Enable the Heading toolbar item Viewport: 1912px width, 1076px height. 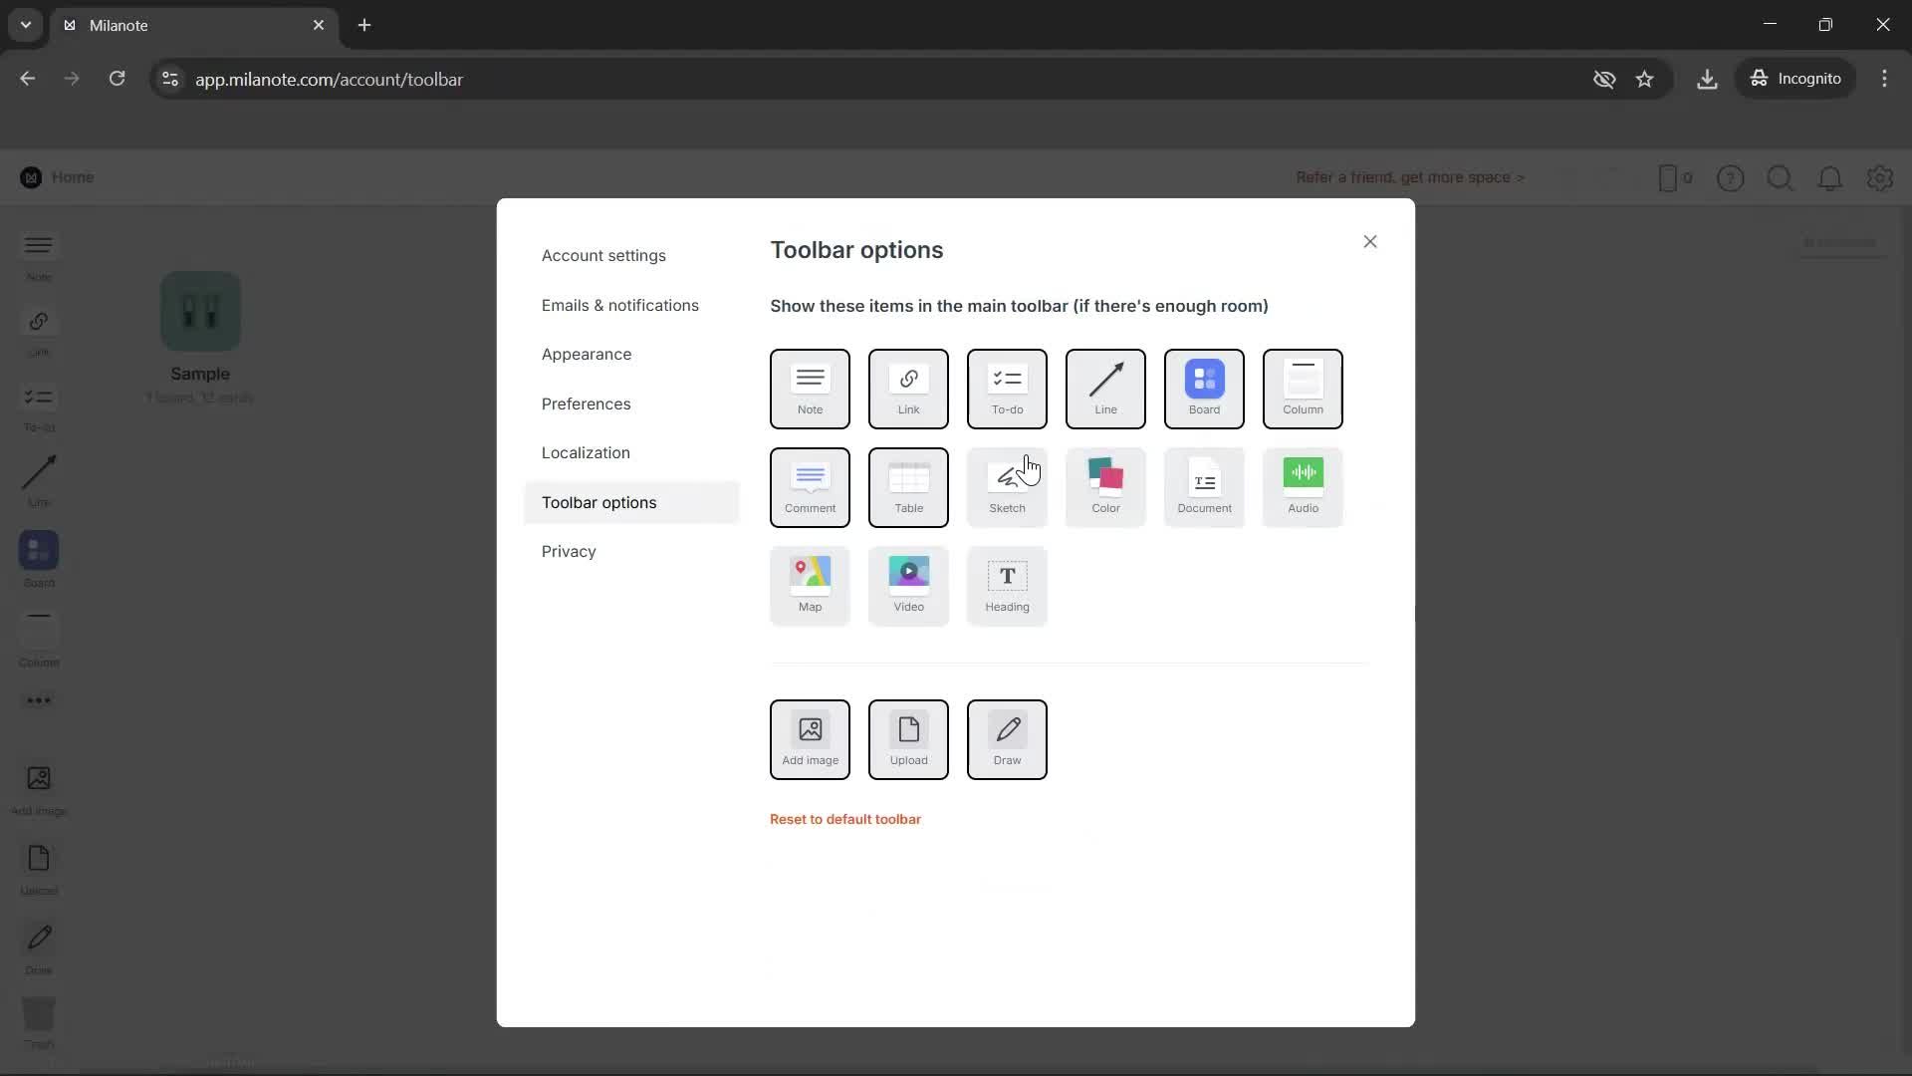coord(1007,586)
